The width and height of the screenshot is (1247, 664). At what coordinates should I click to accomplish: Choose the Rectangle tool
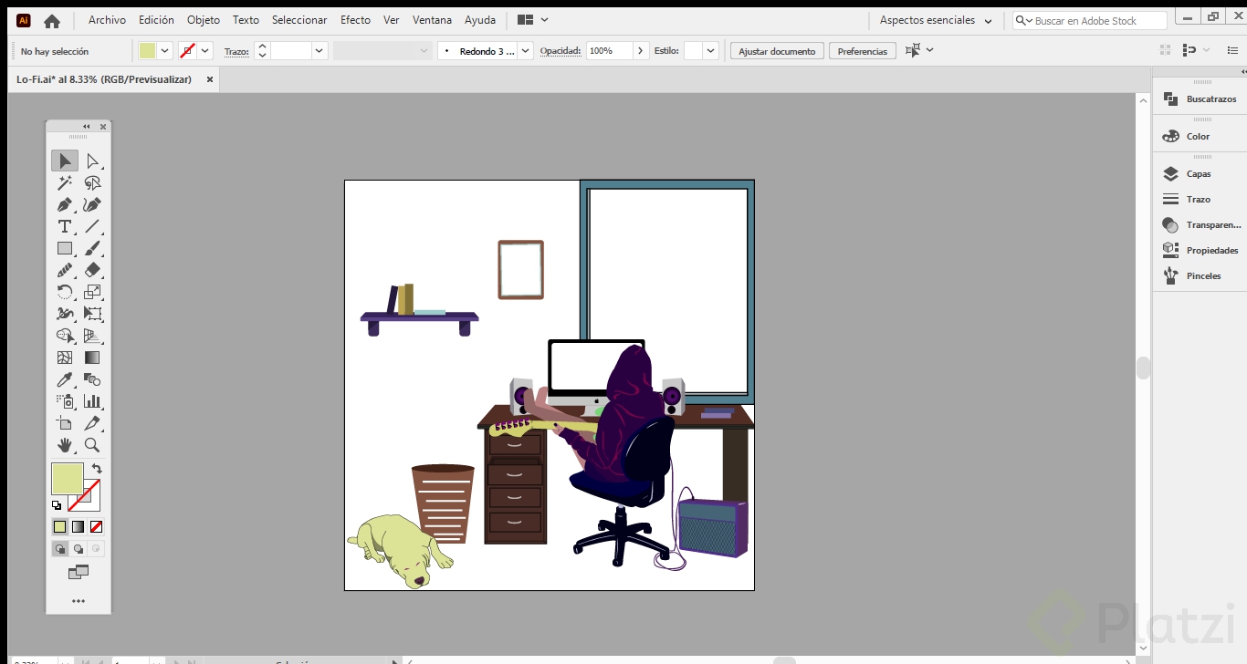pyautogui.click(x=65, y=249)
